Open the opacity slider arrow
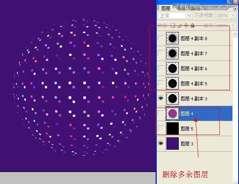Viewport: 239px width, 184px height. click(x=233, y=15)
